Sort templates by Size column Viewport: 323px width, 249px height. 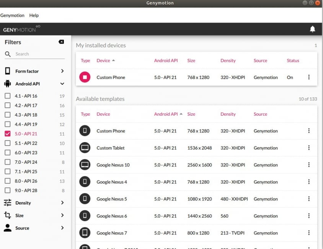pyautogui.click(x=191, y=114)
